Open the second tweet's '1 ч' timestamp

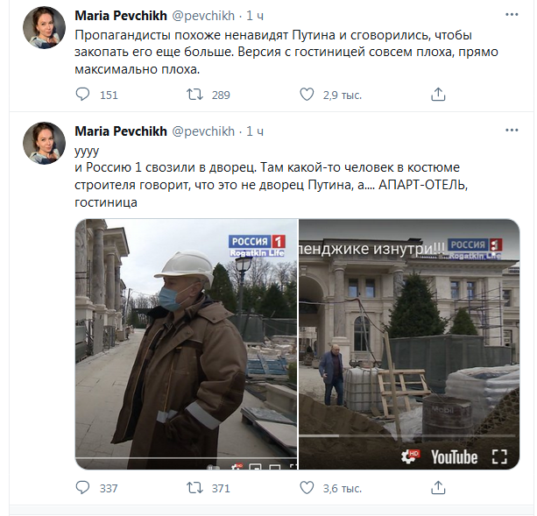257,131
